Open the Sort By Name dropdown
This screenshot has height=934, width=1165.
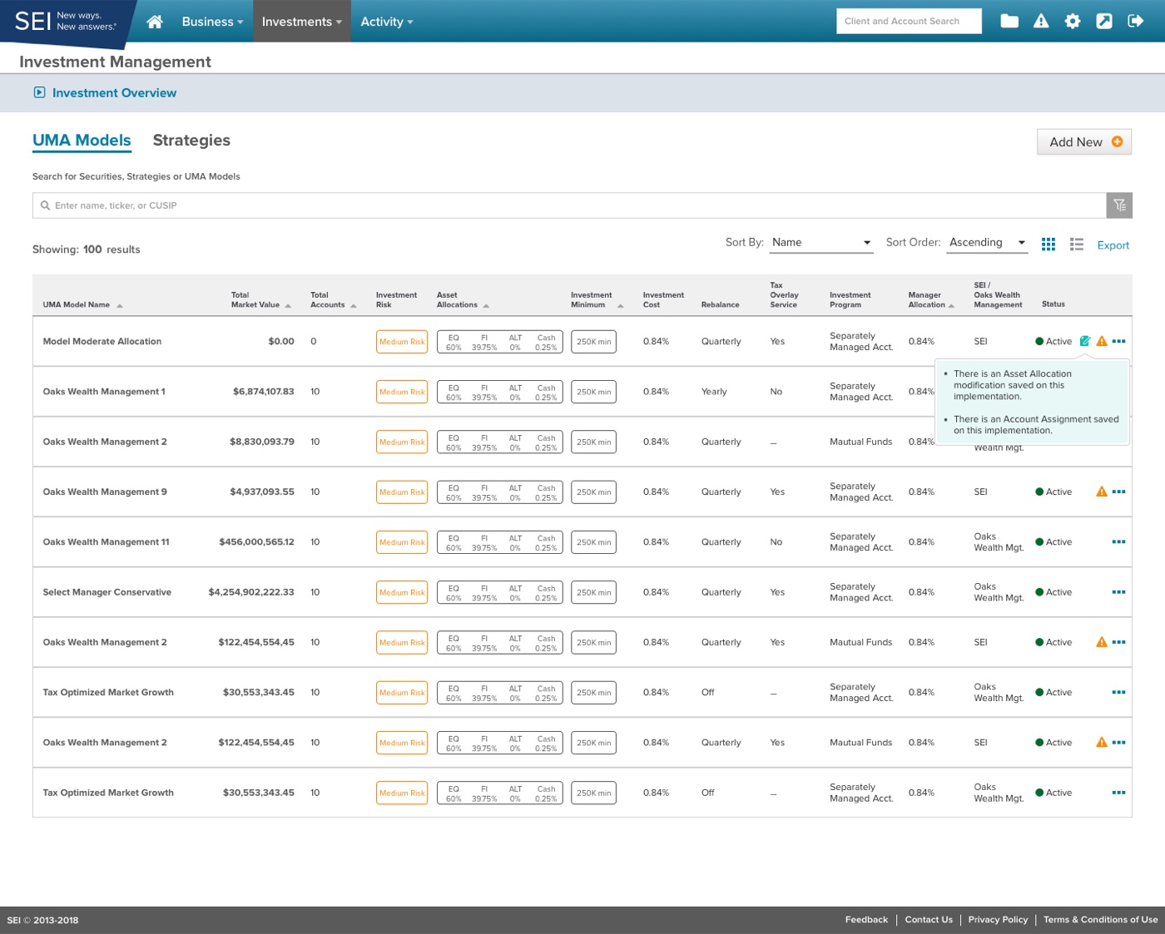pyautogui.click(x=820, y=243)
